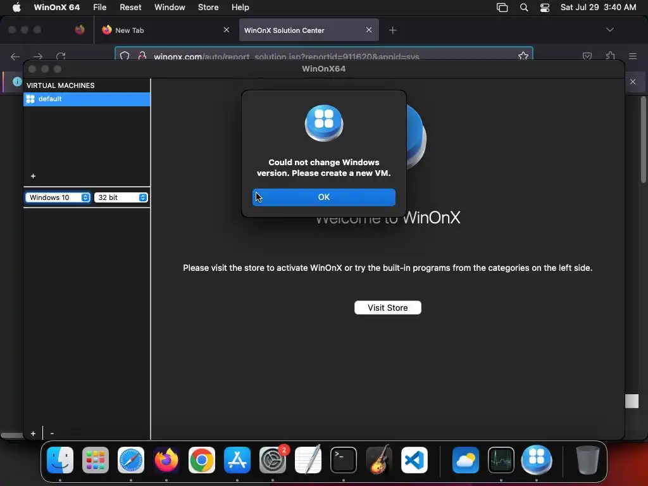The image size is (648, 486).
Task: Open the Visit Store button
Action: coord(388,308)
